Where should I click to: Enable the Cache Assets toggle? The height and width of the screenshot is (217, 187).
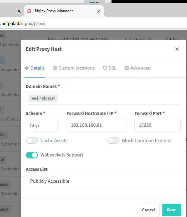click(x=32, y=140)
